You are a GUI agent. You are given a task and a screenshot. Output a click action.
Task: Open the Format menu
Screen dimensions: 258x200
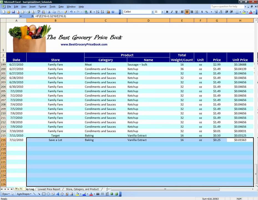click(42, 7)
